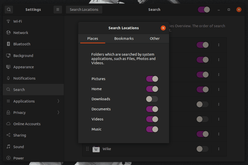Open the three-dot menu for Wike row
Screen dimensions: 248x165
pyautogui.click(x=219, y=149)
